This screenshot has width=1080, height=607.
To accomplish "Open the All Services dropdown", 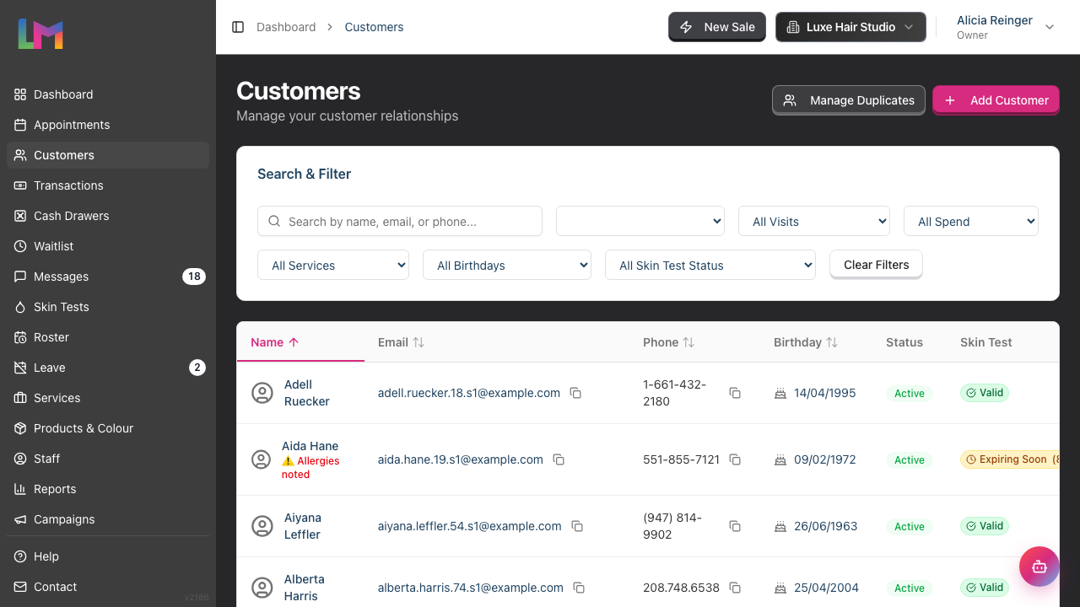I will (x=333, y=265).
